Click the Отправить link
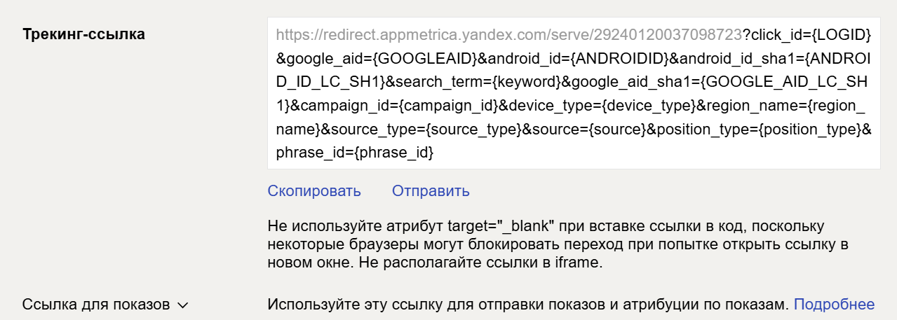This screenshot has width=897, height=320. 431,190
